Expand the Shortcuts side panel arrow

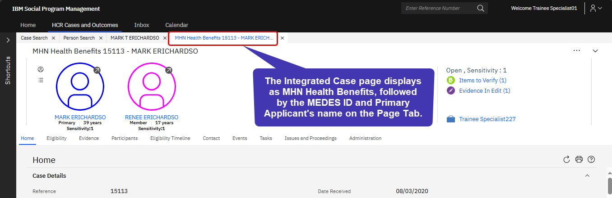tap(8, 40)
